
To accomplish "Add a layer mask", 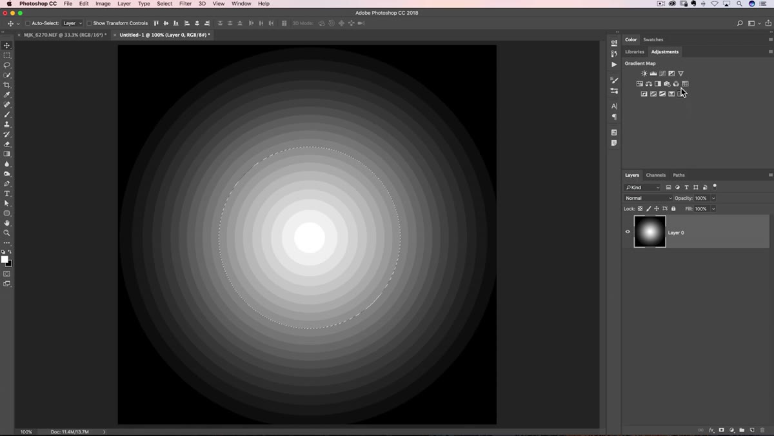I will pos(722,430).
